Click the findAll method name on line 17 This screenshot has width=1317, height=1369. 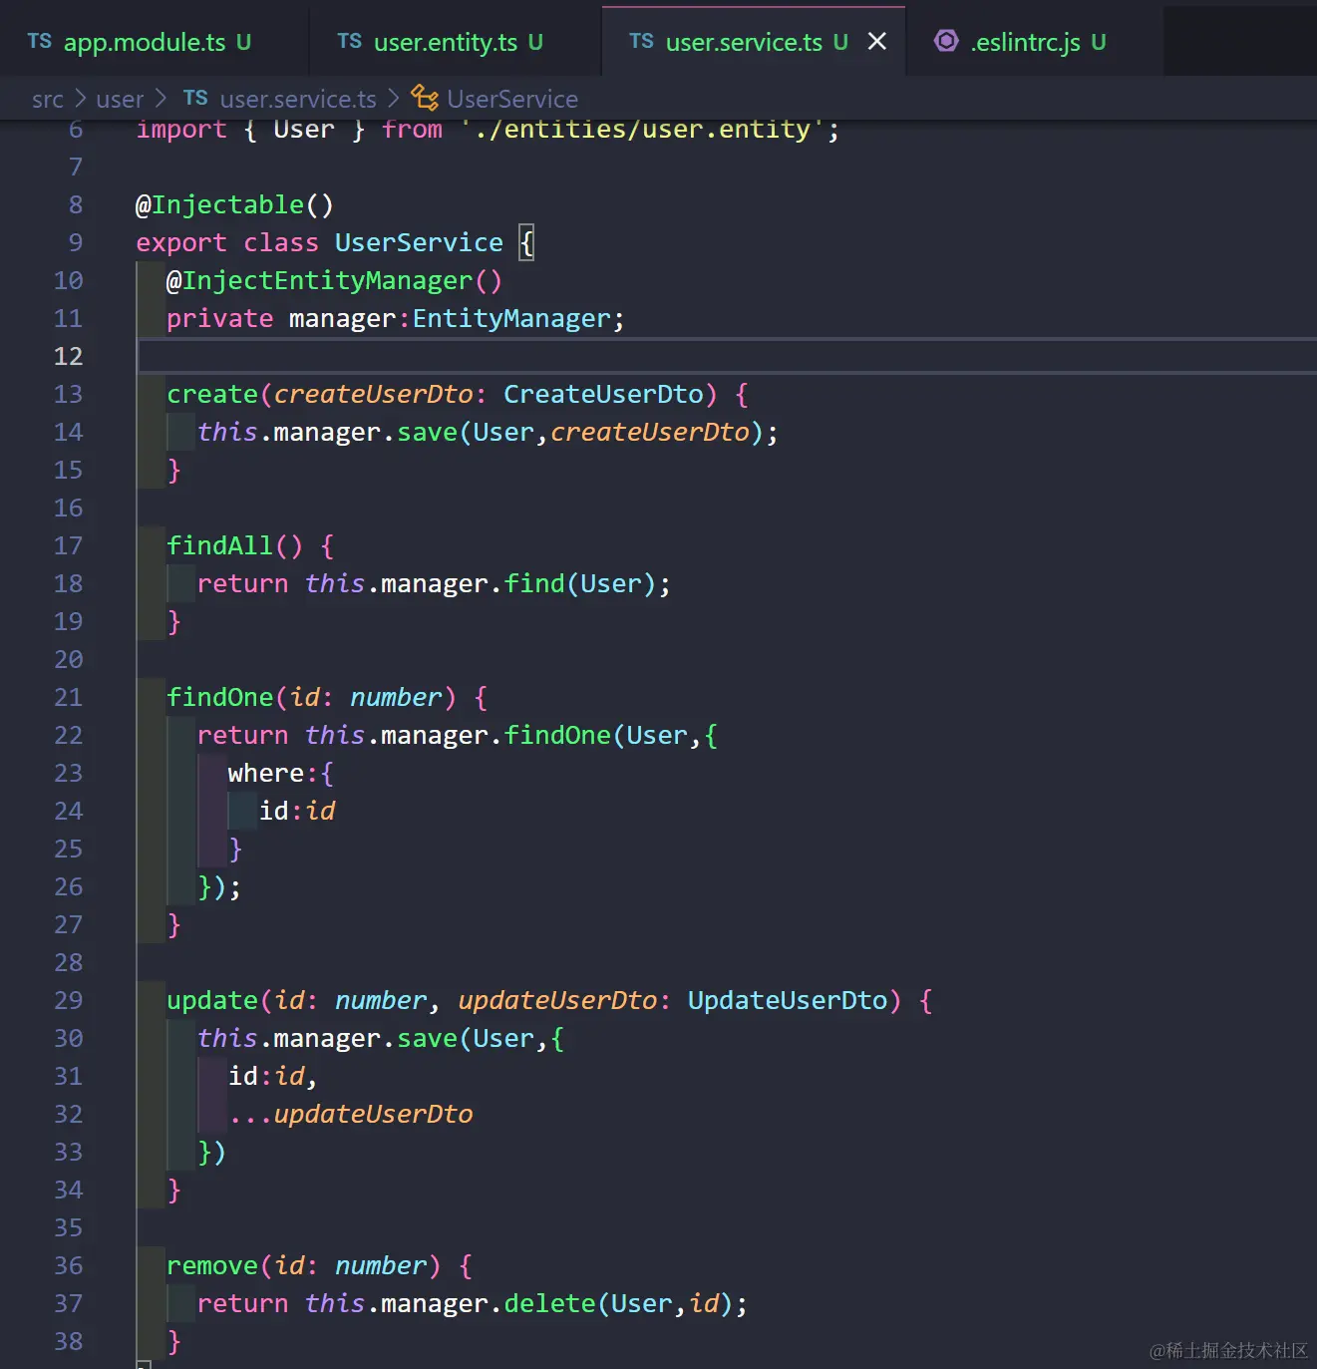tap(219, 545)
